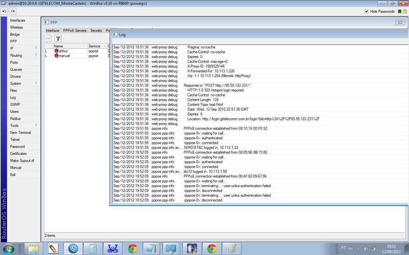Screen dimensions: 409x255
Task: Open Radius in the sidebar
Action: click(x=15, y=118)
